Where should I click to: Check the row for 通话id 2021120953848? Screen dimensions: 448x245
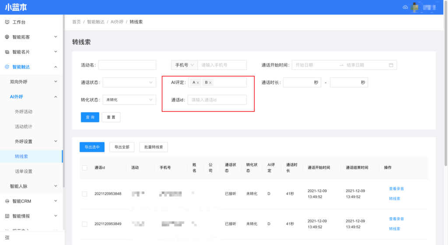click(84, 194)
